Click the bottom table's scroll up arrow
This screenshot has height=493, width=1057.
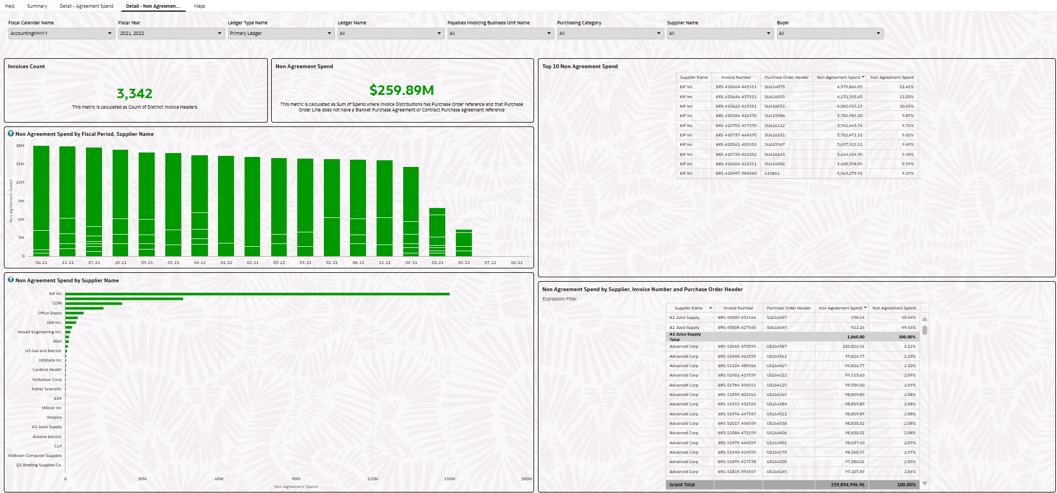924,319
